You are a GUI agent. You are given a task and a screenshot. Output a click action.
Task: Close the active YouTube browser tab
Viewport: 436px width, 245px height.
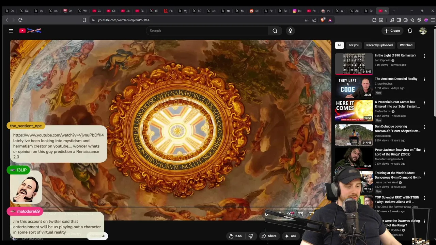click(x=386, y=11)
